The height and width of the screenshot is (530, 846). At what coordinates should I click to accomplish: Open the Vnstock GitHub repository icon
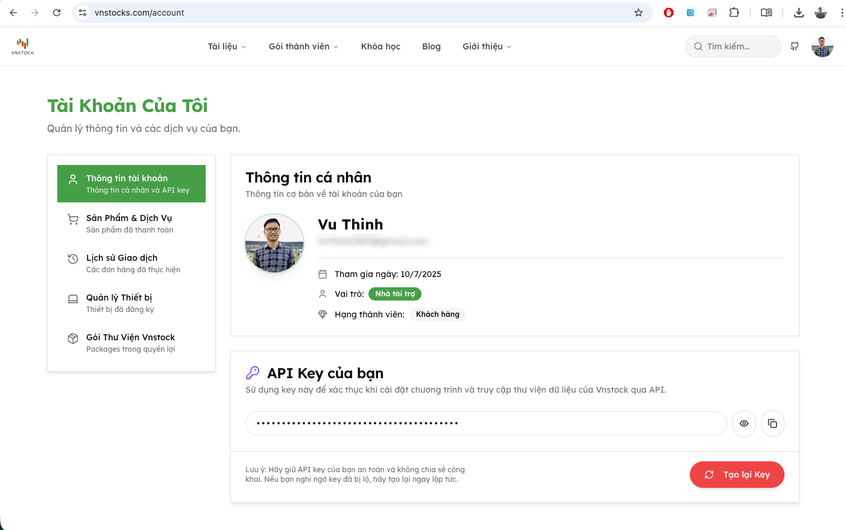794,46
